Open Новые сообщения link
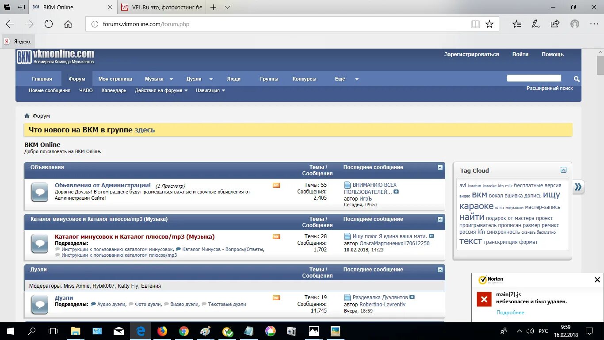604x340 pixels. [x=50, y=90]
